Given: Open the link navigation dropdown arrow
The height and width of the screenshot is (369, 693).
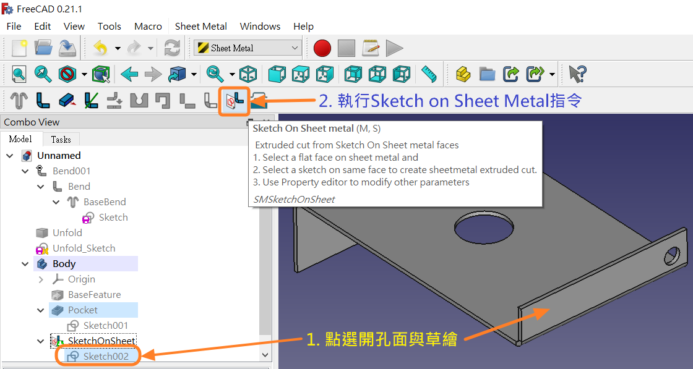Looking at the screenshot, I should click(x=194, y=74).
